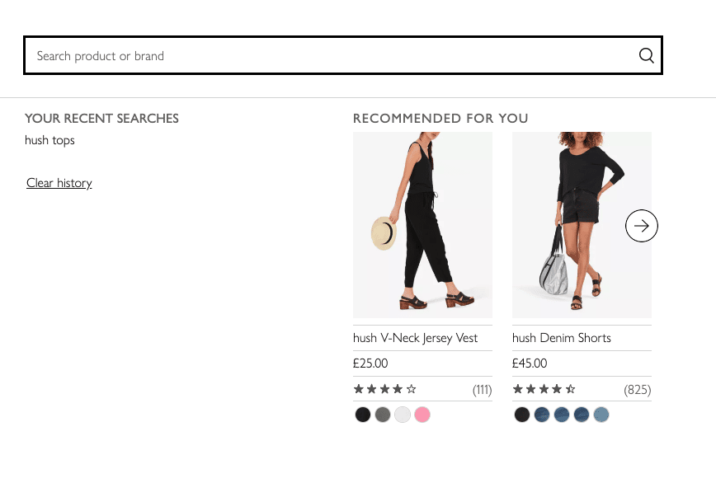Choose the white swatch for Jersey Vest

pyautogui.click(x=403, y=415)
